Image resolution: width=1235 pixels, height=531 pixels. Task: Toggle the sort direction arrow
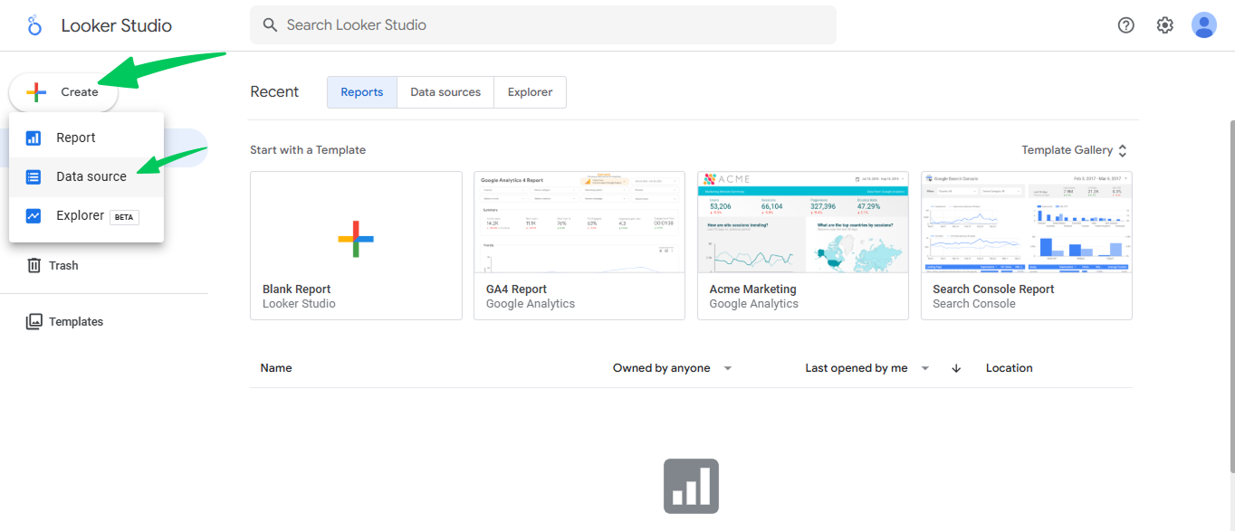click(x=955, y=367)
